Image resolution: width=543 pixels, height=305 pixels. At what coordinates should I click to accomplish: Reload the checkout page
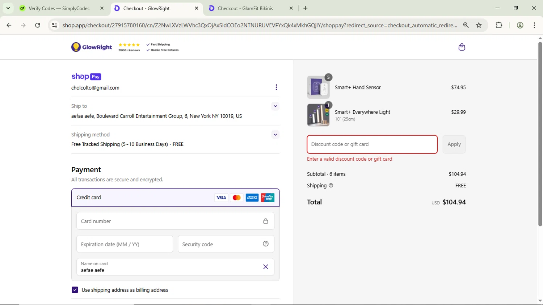coord(38,25)
